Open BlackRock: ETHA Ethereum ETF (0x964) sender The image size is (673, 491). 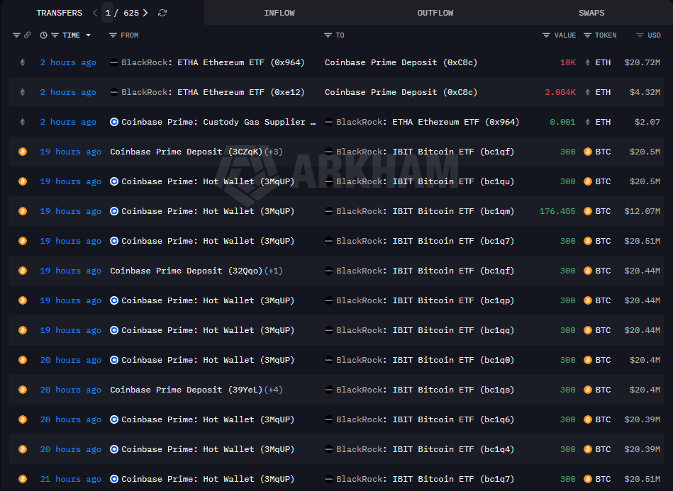point(213,62)
